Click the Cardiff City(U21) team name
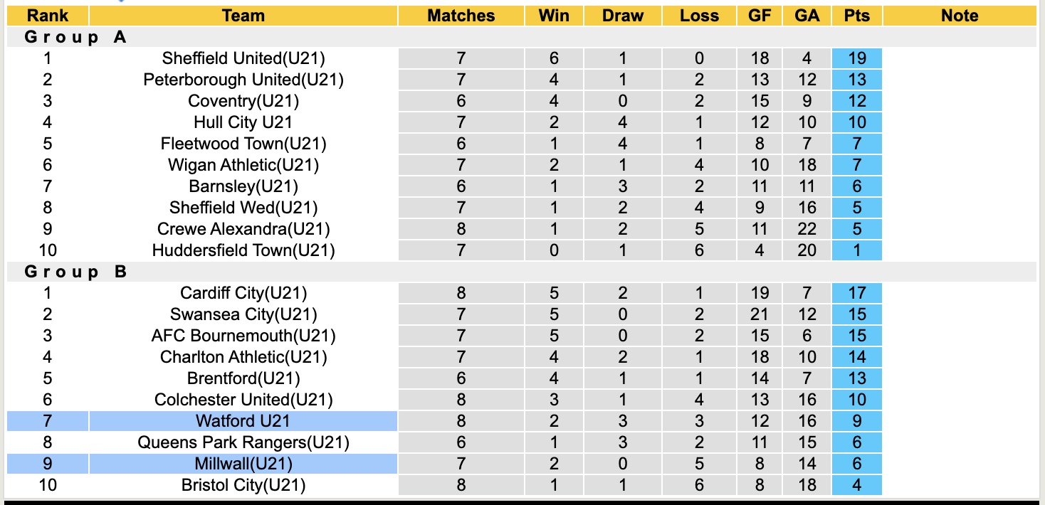Viewport: 1045px width, 505px height. [243, 293]
